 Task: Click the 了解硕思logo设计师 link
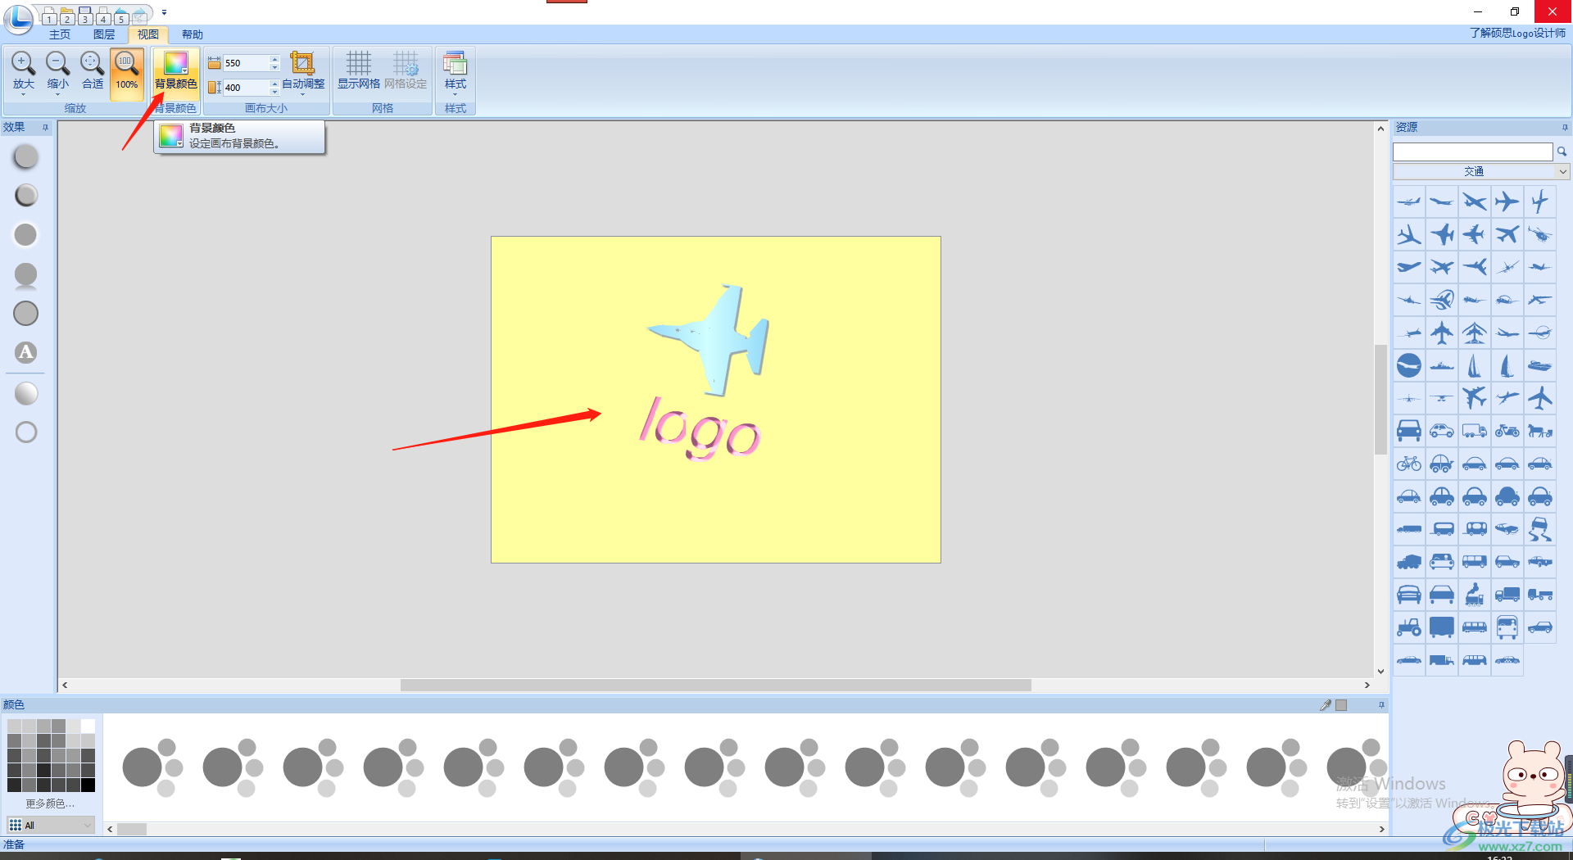coord(1517,33)
